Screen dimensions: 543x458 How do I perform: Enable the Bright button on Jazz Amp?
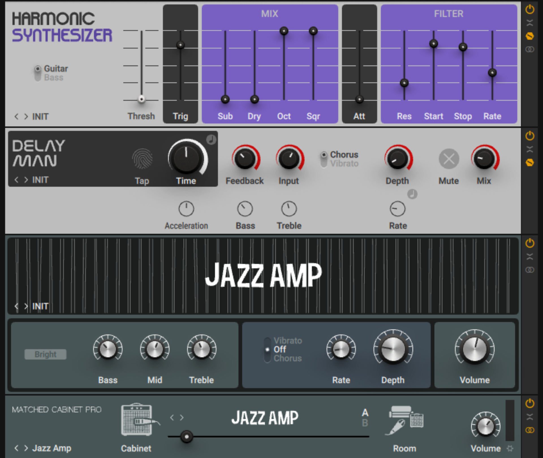tap(45, 354)
